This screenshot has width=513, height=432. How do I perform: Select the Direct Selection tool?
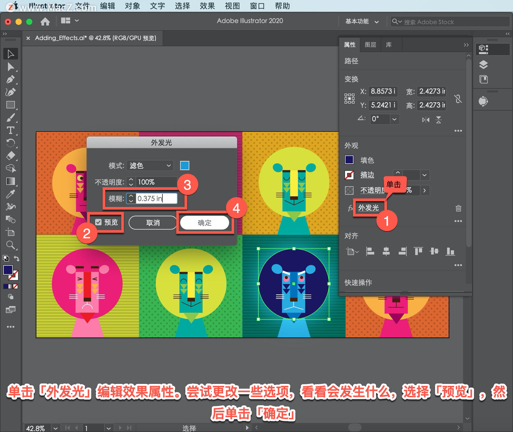10,67
